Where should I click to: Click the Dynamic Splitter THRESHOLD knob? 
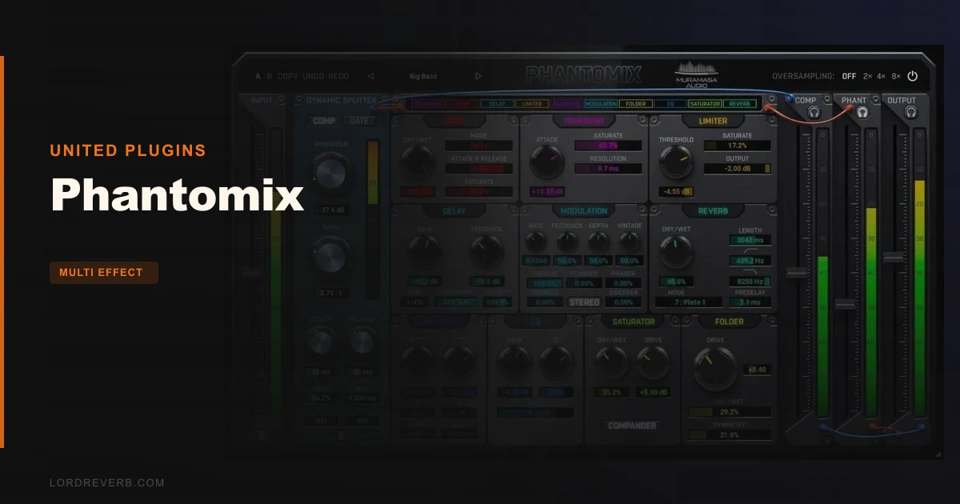(x=330, y=173)
